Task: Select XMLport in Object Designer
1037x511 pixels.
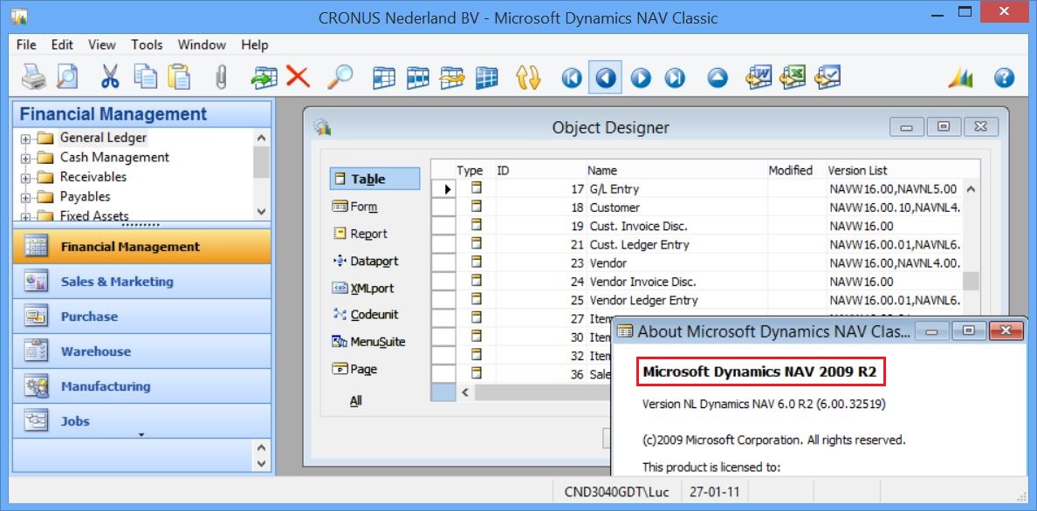Action: tap(363, 288)
